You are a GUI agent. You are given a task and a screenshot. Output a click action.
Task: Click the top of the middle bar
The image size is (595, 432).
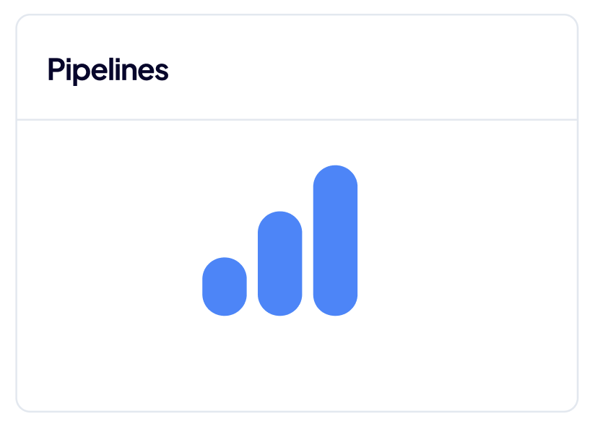click(x=279, y=219)
